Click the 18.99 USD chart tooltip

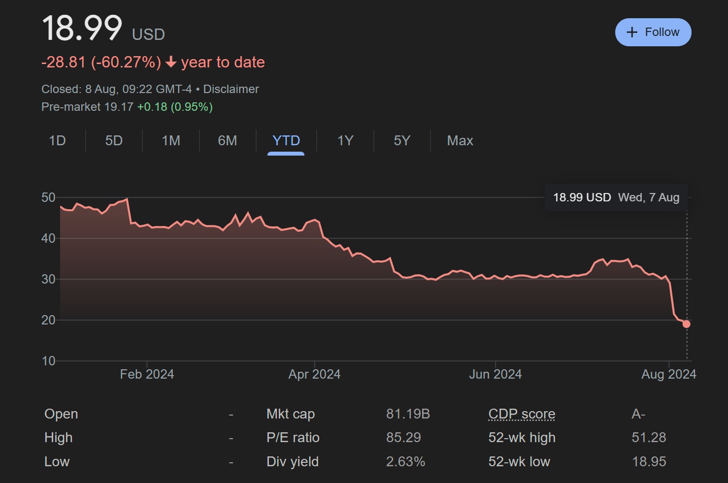616,197
